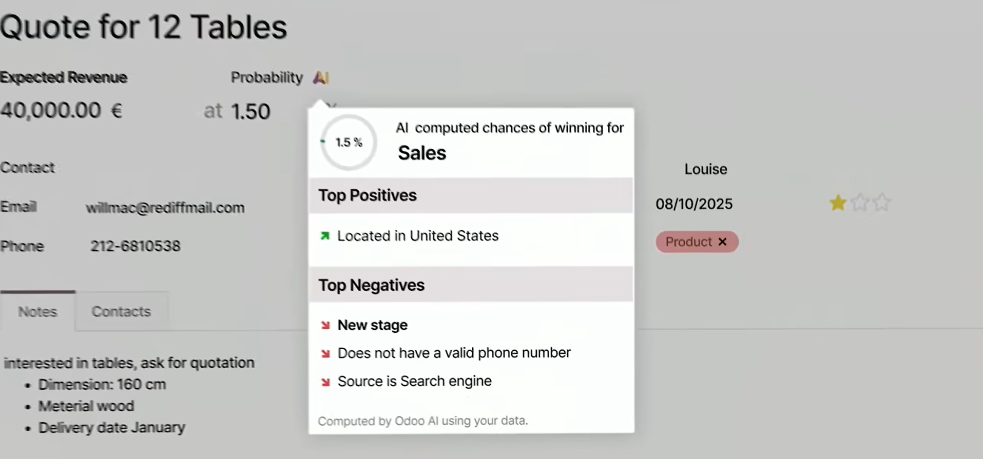Click the willmac@rediffmail.com email address
983x459 pixels.
[x=165, y=208]
